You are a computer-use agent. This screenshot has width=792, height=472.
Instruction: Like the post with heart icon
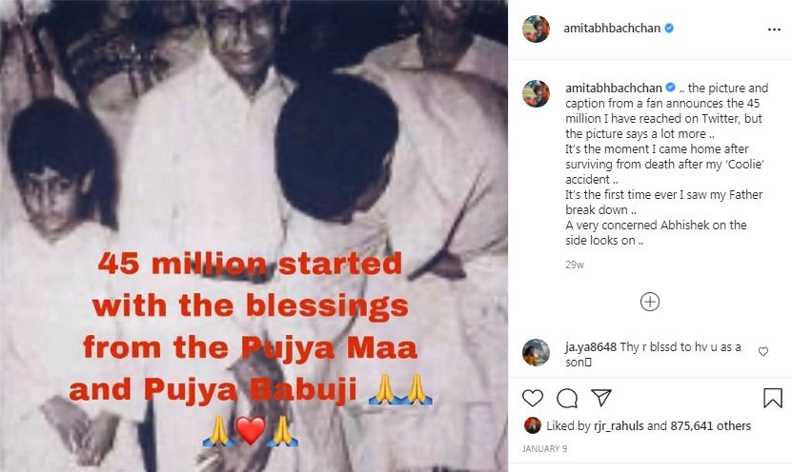pyautogui.click(x=533, y=398)
